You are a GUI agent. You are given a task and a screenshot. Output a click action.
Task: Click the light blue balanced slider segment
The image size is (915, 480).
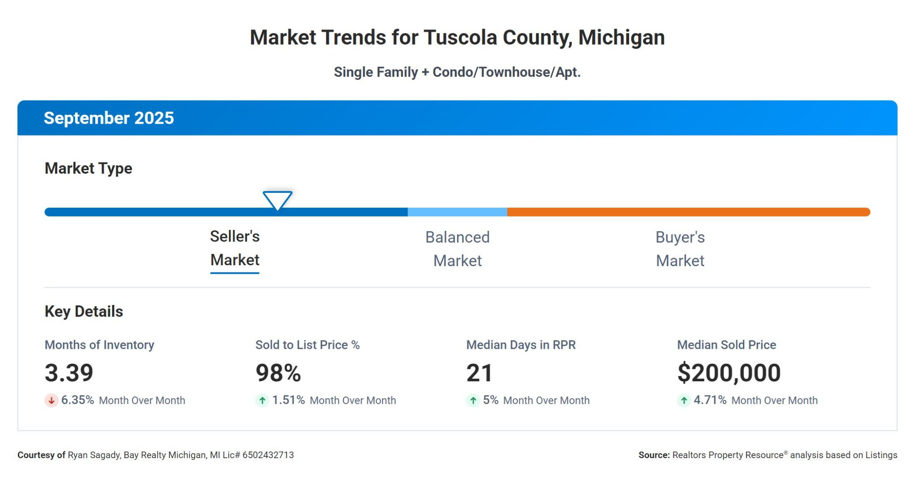tap(457, 212)
